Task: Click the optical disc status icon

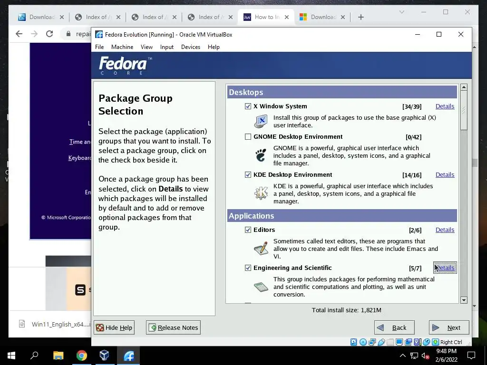Action: 363,342
